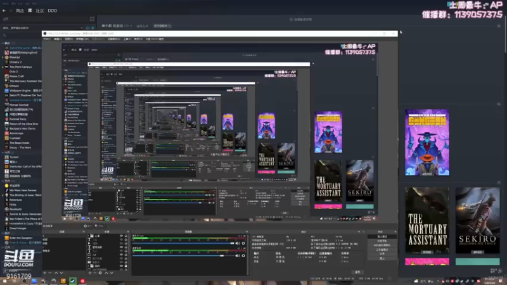This screenshot has height=285, width=507.
Task: Go back with Steam's back arrow
Action: [4, 11]
